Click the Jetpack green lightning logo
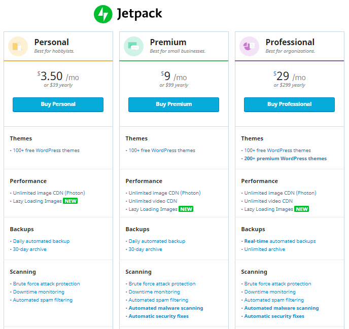The height and width of the screenshot is (329, 349). point(103,14)
